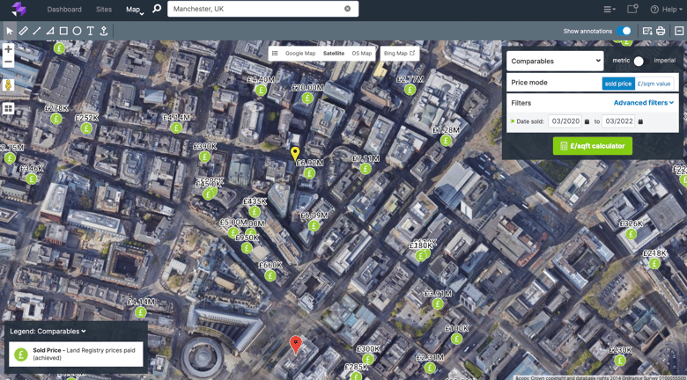687x380 pixels.
Task: Open the £/sqft calculator
Action: [593, 146]
